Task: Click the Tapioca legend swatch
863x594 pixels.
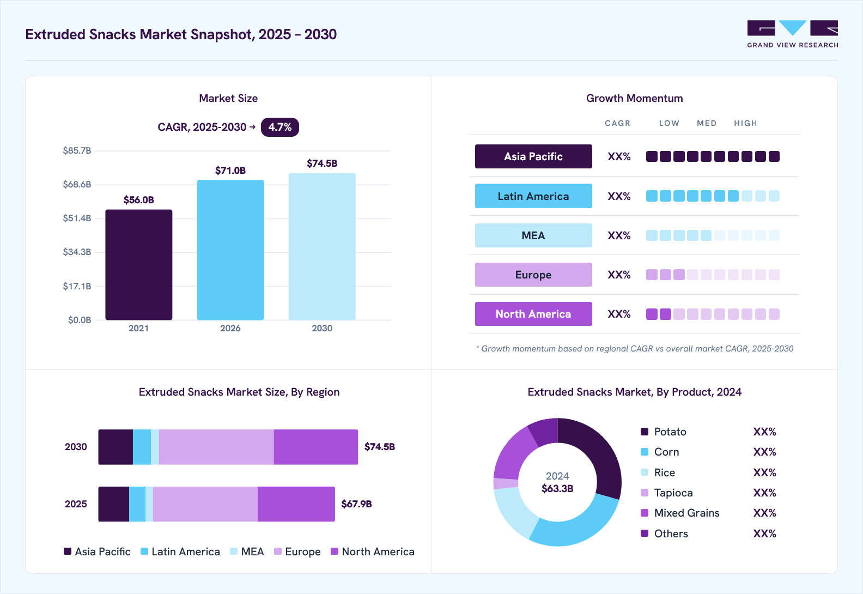Action: click(645, 493)
